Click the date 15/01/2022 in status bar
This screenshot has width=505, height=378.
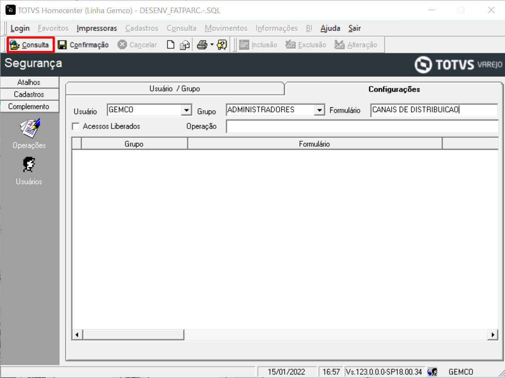(x=286, y=372)
